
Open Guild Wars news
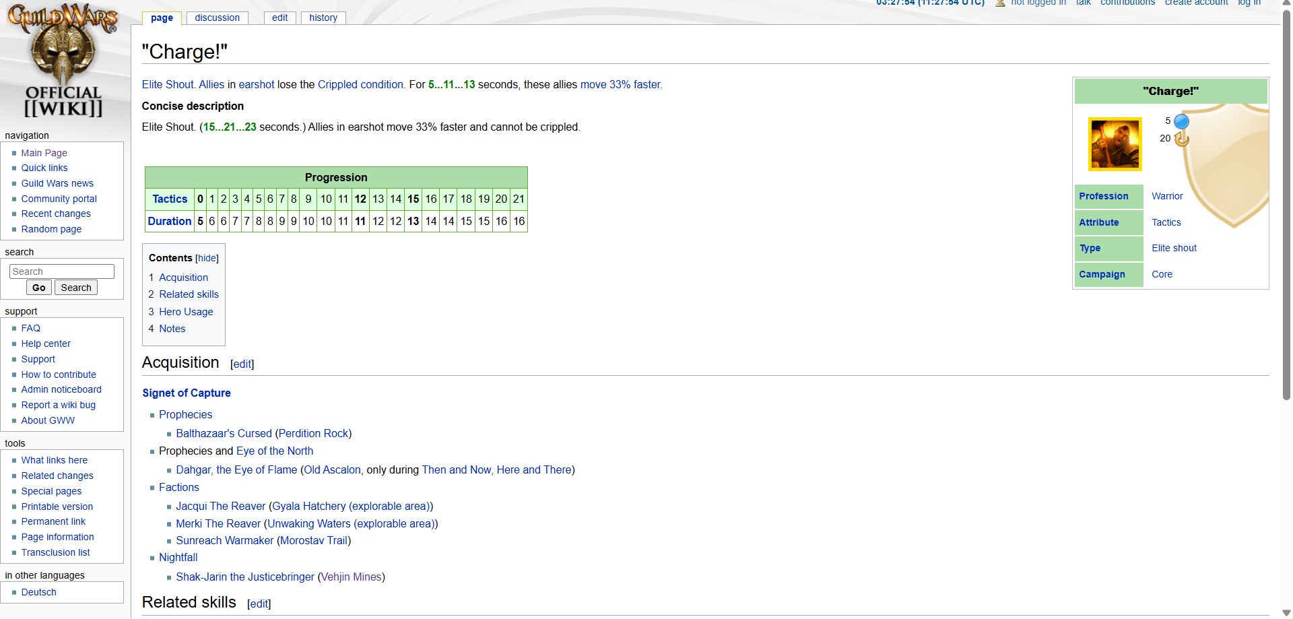[x=57, y=183]
